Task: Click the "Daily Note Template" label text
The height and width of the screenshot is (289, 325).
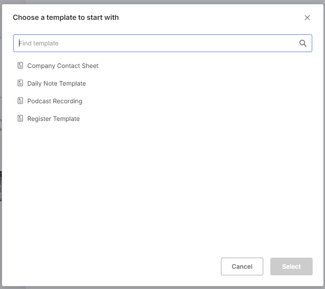Action: (x=56, y=83)
